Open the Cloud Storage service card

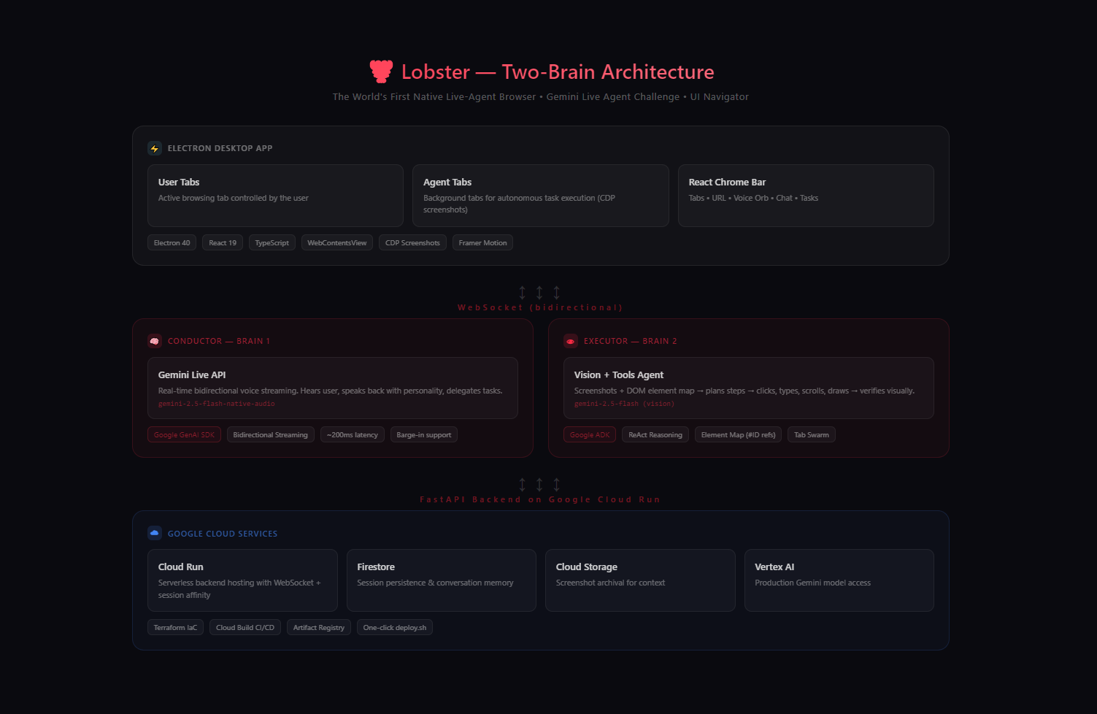pos(640,580)
